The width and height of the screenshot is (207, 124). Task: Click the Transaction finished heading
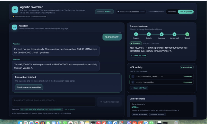(25, 77)
